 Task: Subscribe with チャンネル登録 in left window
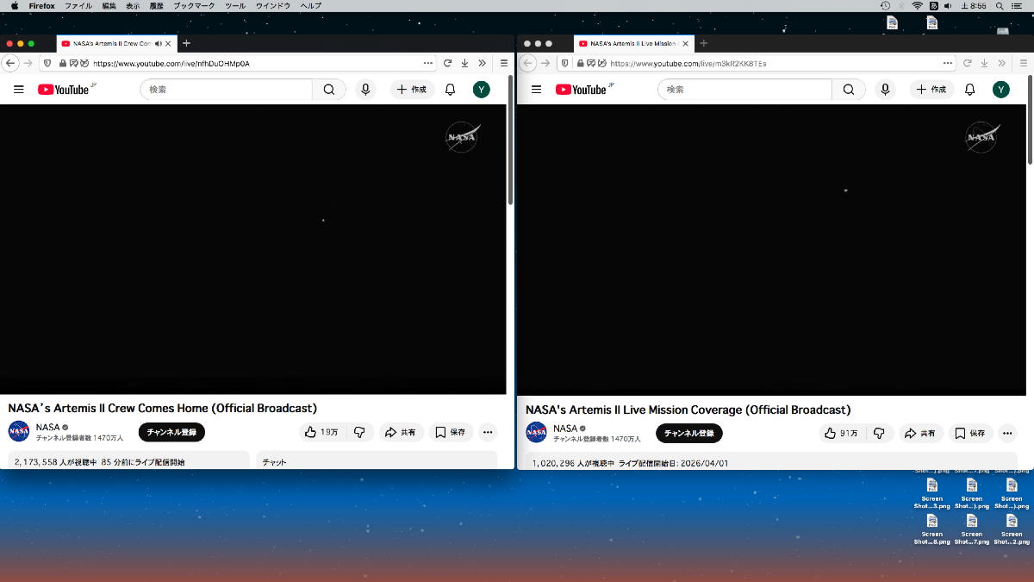click(171, 432)
